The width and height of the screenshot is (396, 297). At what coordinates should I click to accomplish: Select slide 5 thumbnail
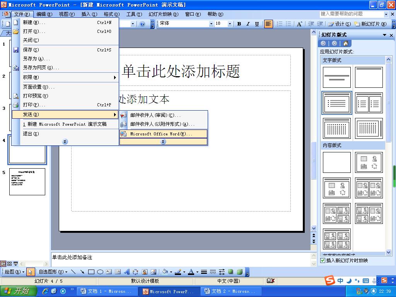point(27,182)
